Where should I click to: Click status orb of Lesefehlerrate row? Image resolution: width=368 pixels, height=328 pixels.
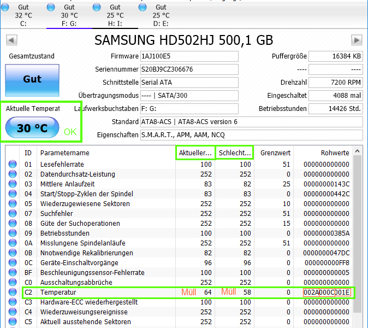pyautogui.click(x=13, y=164)
